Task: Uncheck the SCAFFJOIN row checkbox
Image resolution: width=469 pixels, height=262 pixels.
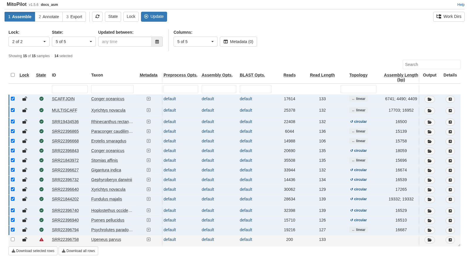Action: pyautogui.click(x=13, y=98)
